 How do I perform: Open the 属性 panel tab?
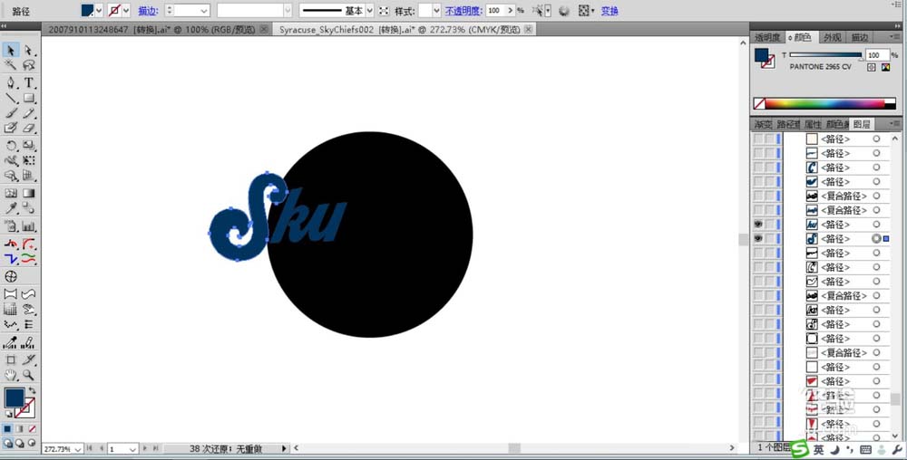click(x=812, y=124)
